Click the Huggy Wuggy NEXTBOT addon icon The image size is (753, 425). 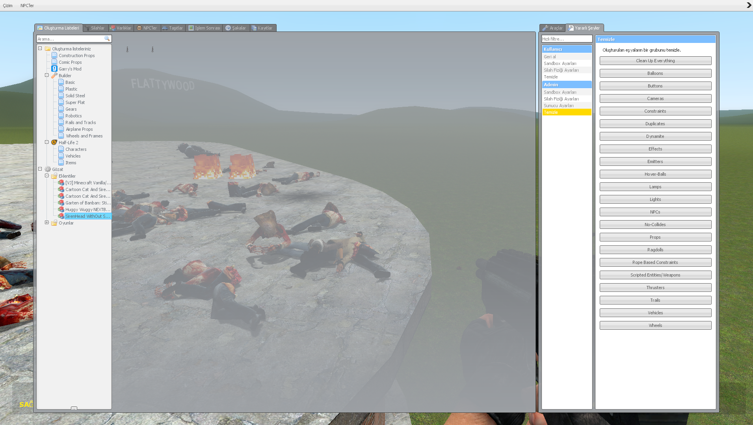(x=61, y=210)
